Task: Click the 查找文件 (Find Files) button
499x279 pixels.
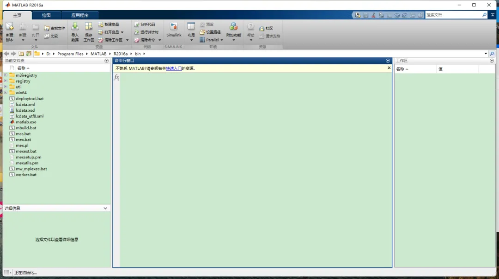Action: click(55, 28)
